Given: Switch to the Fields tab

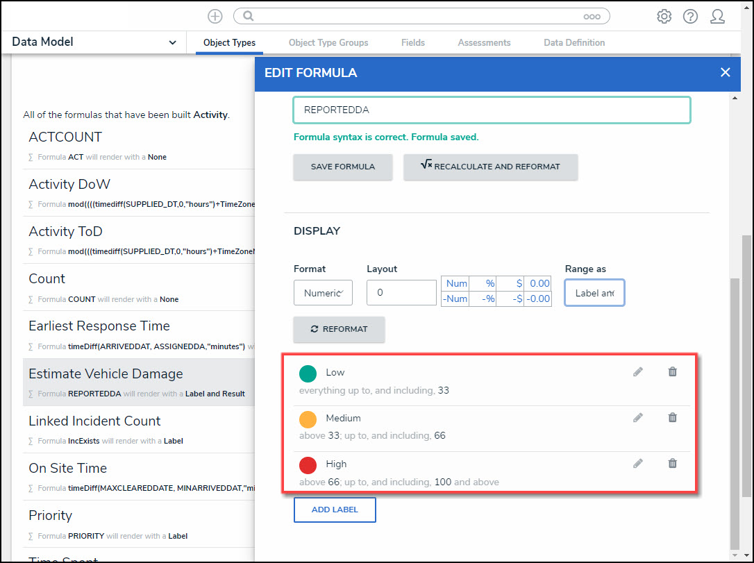Looking at the screenshot, I should [412, 43].
